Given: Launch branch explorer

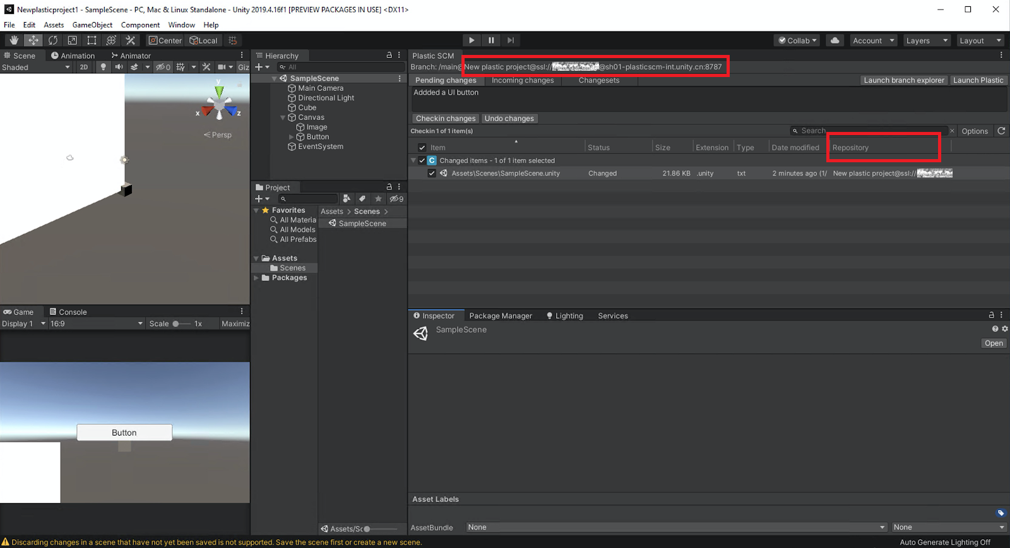Looking at the screenshot, I should [x=904, y=80].
